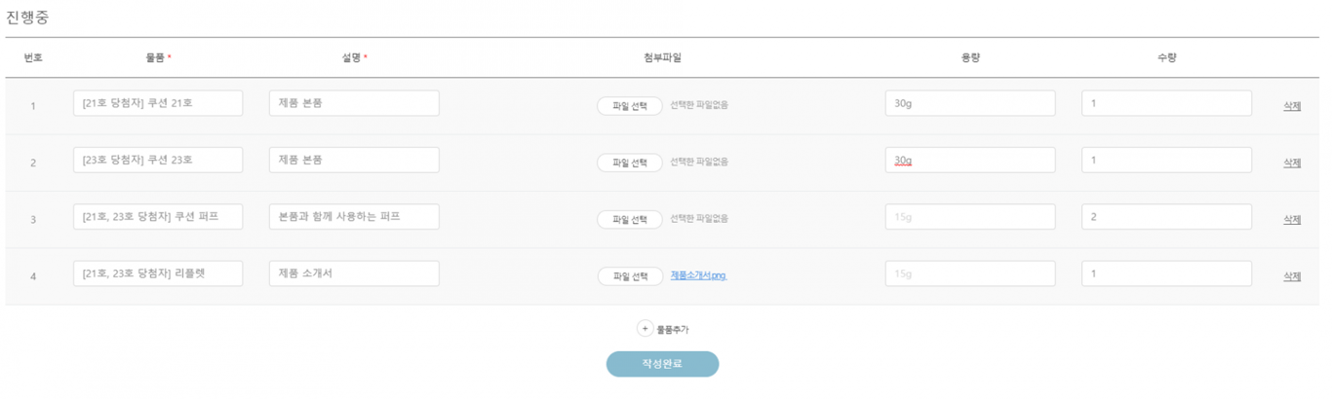Focus the 쿠션 21호 item name field
The width and height of the screenshot is (1332, 399).
click(158, 103)
